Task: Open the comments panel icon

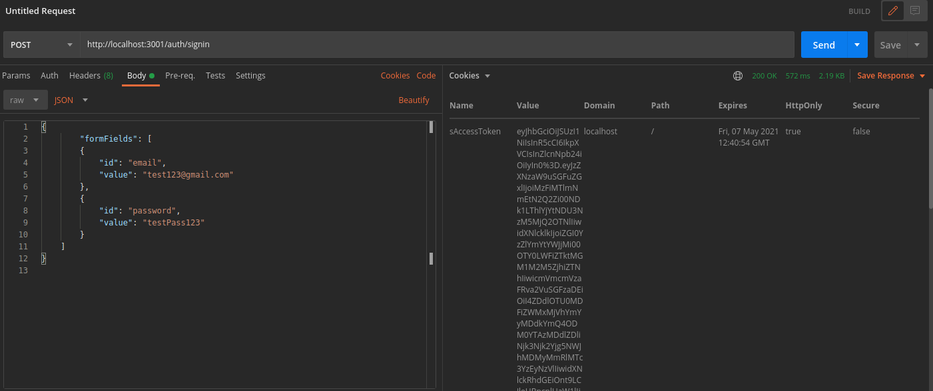Action: [915, 11]
